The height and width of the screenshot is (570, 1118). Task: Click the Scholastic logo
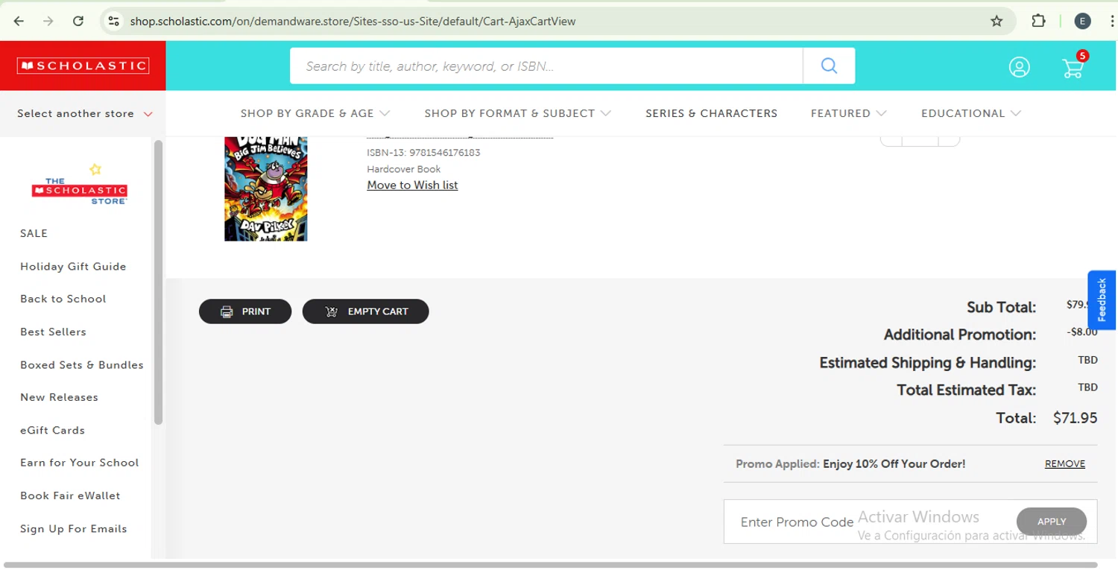pos(83,66)
